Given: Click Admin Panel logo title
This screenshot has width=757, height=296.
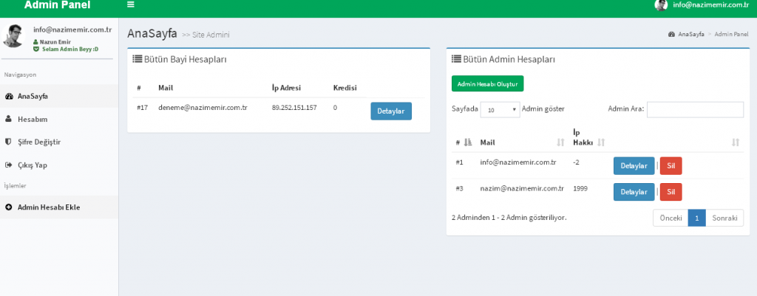Looking at the screenshot, I should (57, 5).
